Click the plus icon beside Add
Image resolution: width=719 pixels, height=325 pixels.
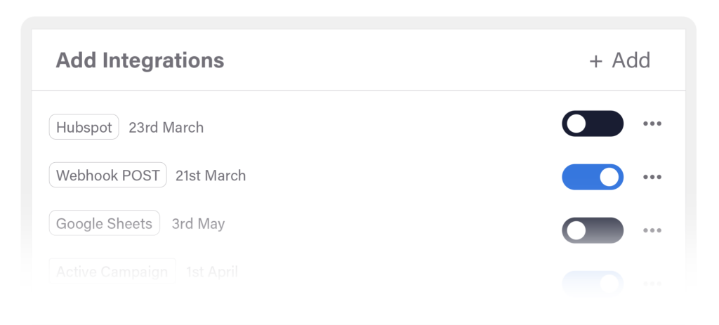[x=595, y=61]
